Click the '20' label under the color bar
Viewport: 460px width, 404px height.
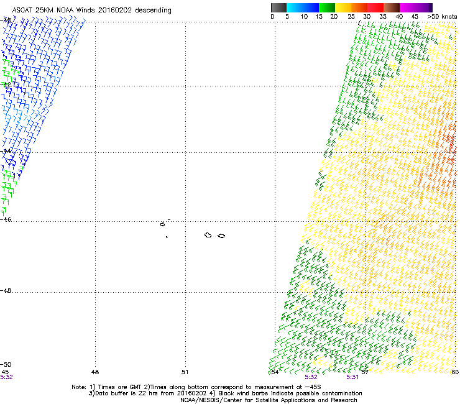[334, 16]
